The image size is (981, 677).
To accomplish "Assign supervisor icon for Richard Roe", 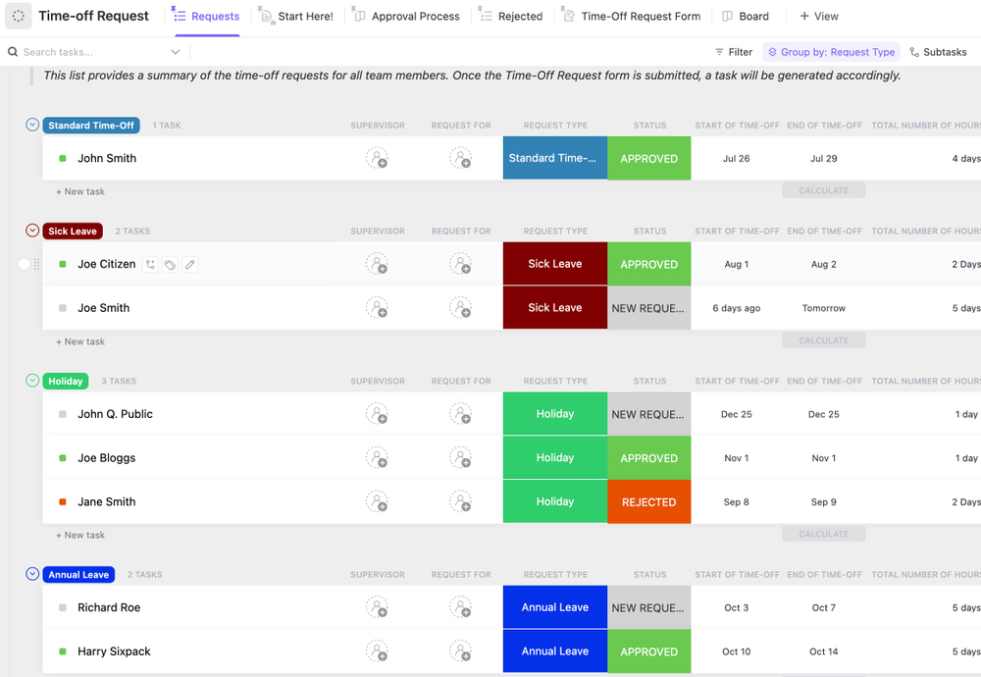I will 377,607.
